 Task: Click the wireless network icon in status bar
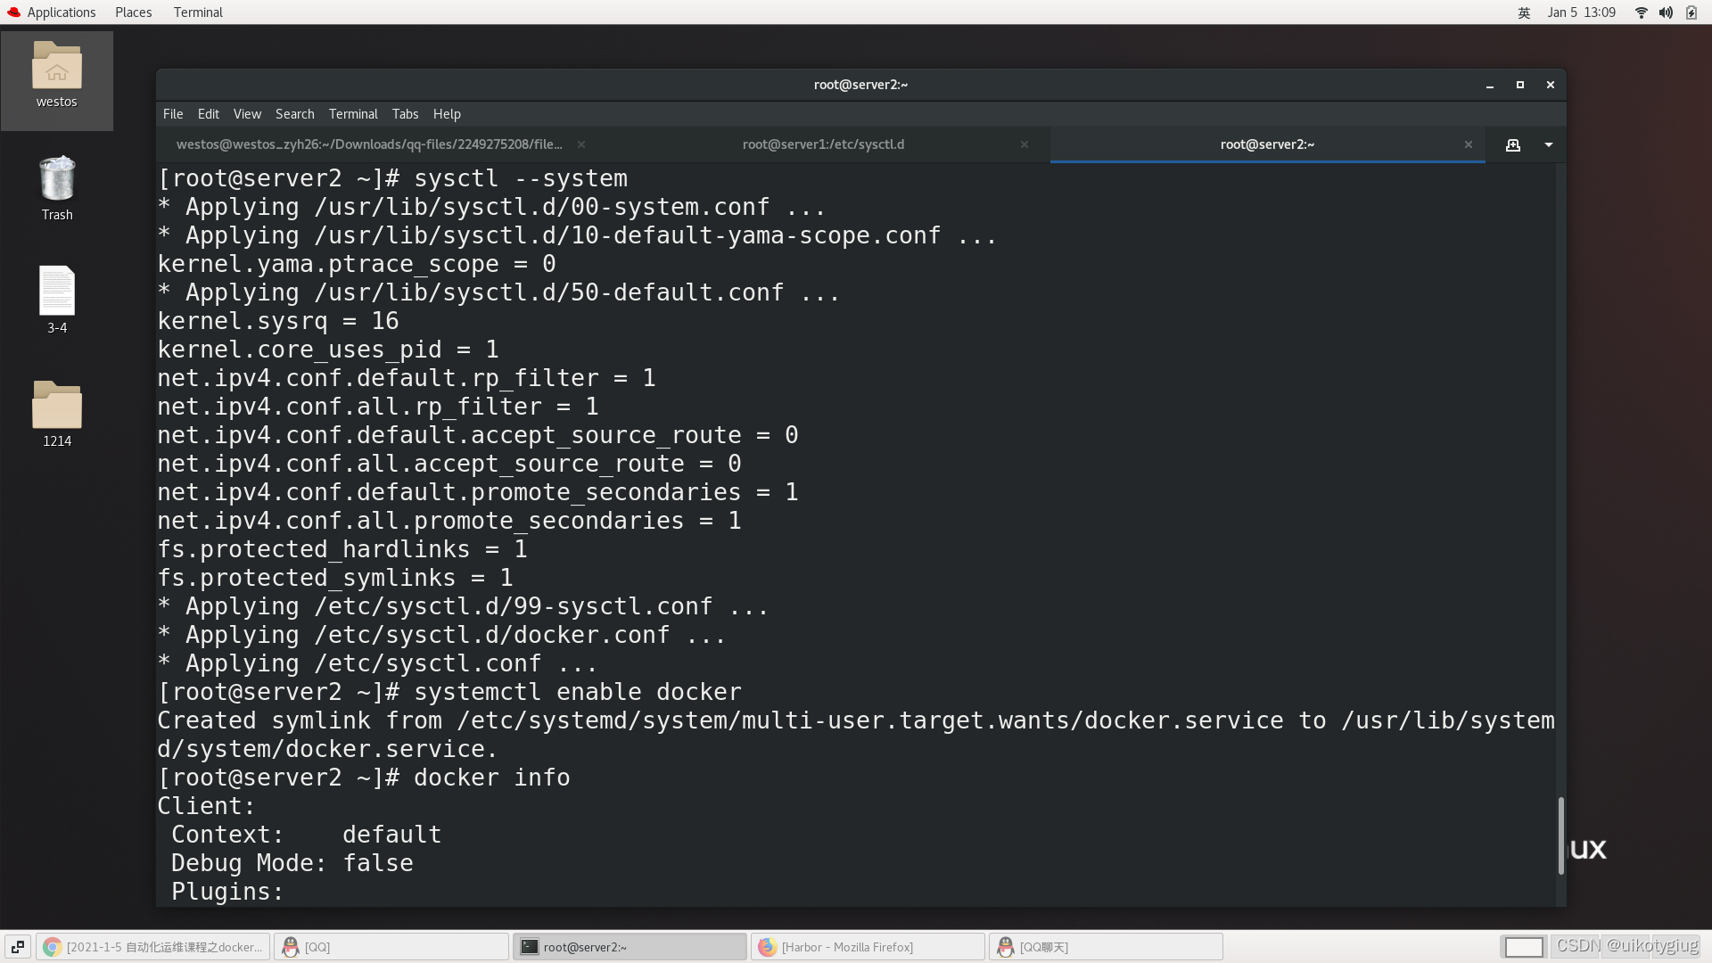pyautogui.click(x=1642, y=12)
